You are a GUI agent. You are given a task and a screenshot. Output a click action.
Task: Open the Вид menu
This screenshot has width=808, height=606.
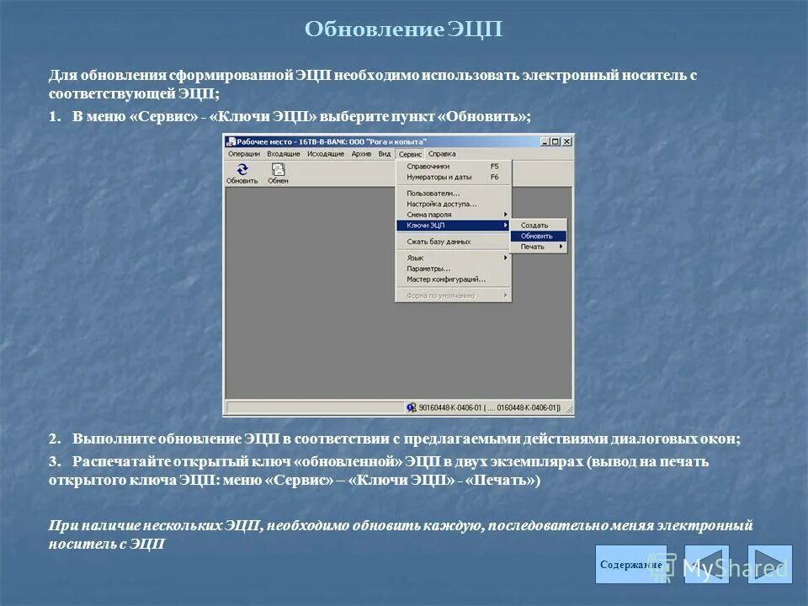(x=385, y=153)
